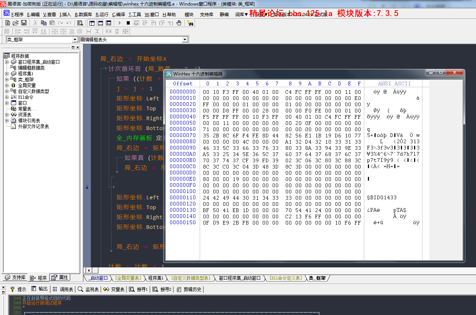Click the ANSI ASCII column header
The image size is (476, 315).
pos(394,84)
